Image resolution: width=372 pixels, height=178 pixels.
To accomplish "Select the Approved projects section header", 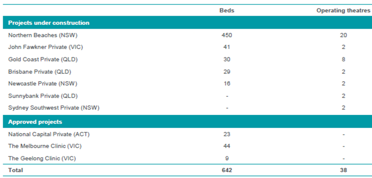I will tap(35, 122).
